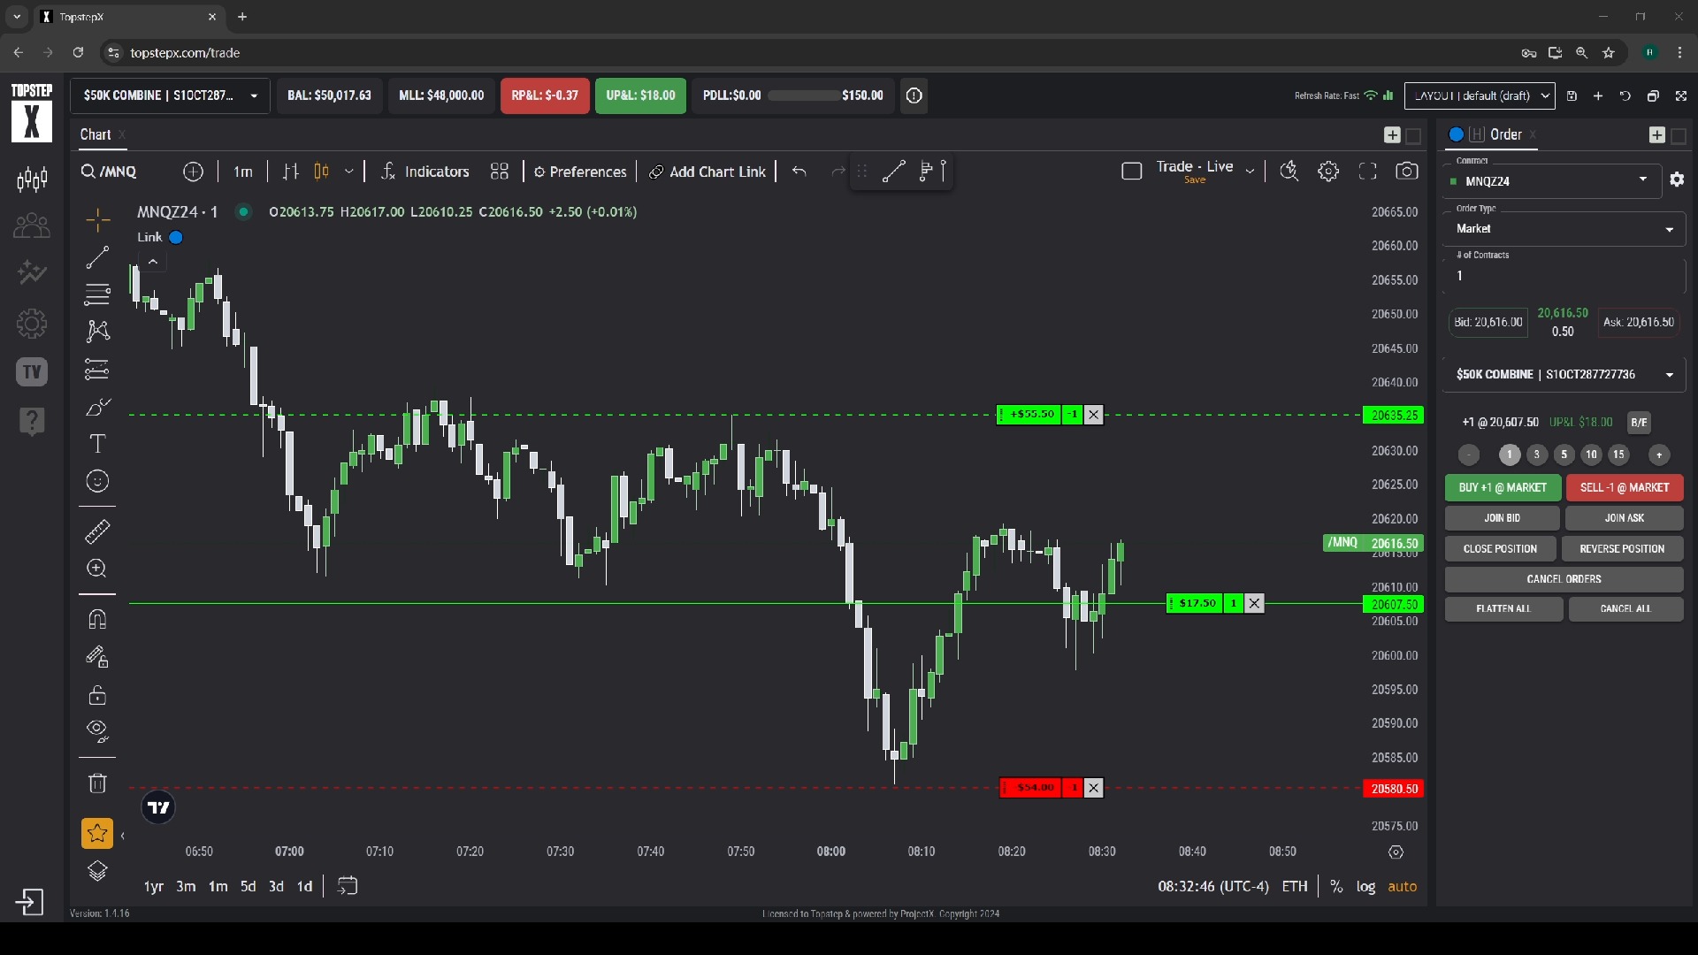Toggle the Trade - Live layout checkbox
This screenshot has height=955, width=1698.
[x=1132, y=172]
